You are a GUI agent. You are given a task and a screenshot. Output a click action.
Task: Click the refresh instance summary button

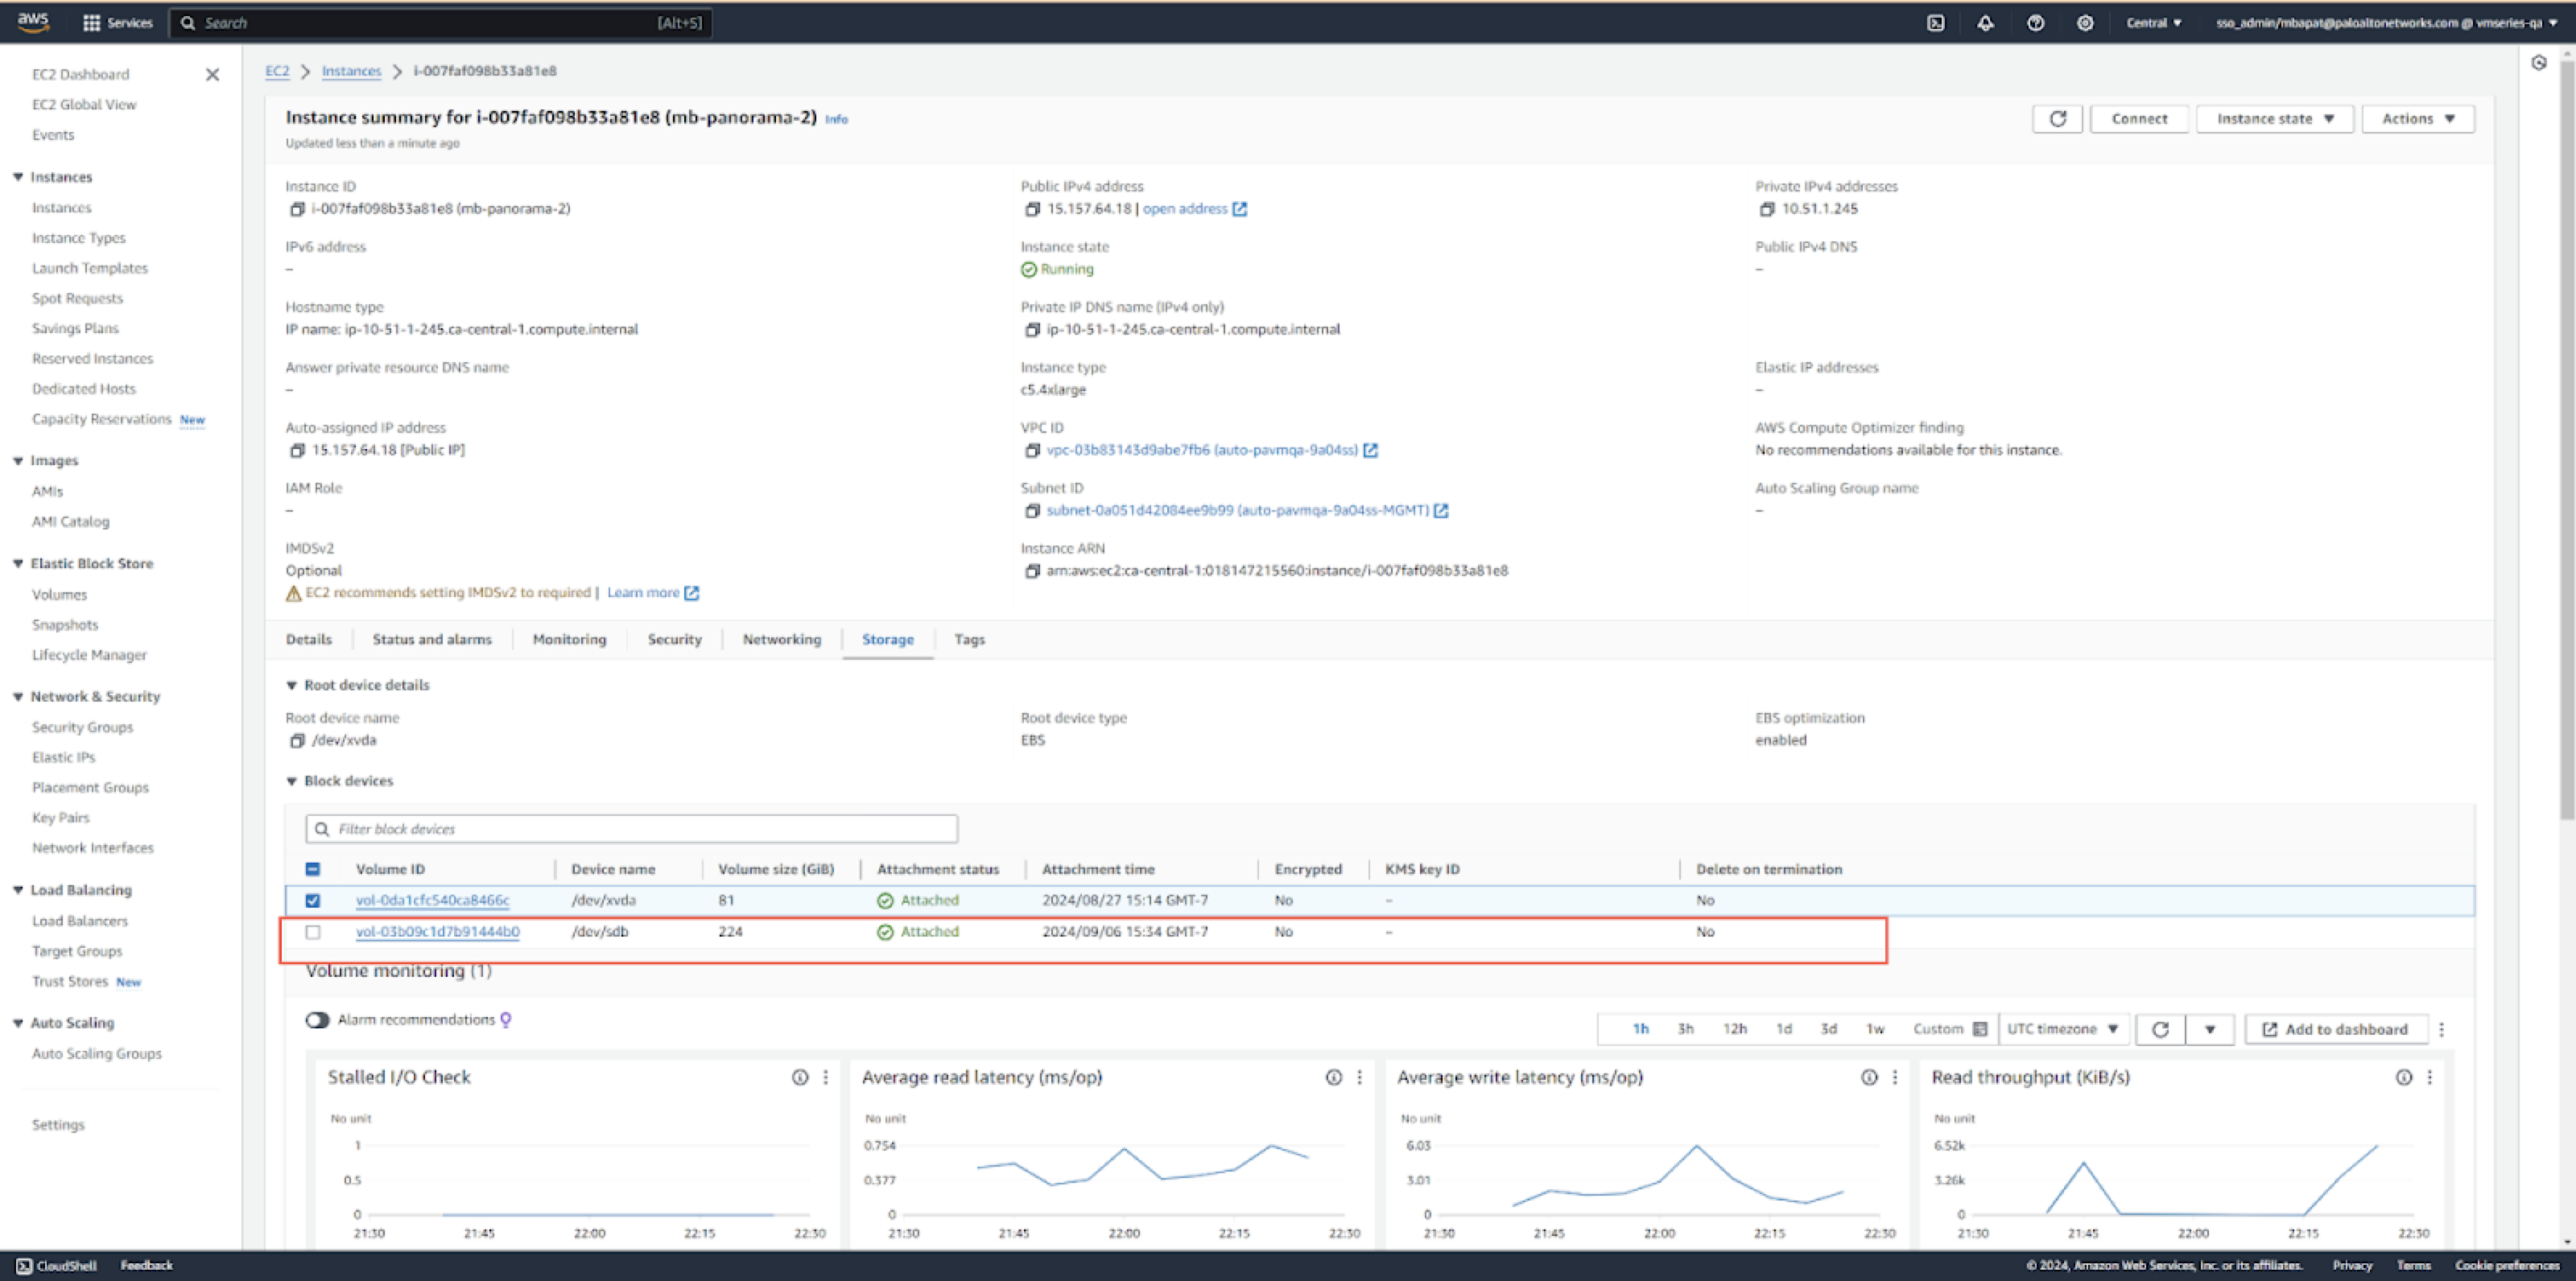pos(2057,119)
